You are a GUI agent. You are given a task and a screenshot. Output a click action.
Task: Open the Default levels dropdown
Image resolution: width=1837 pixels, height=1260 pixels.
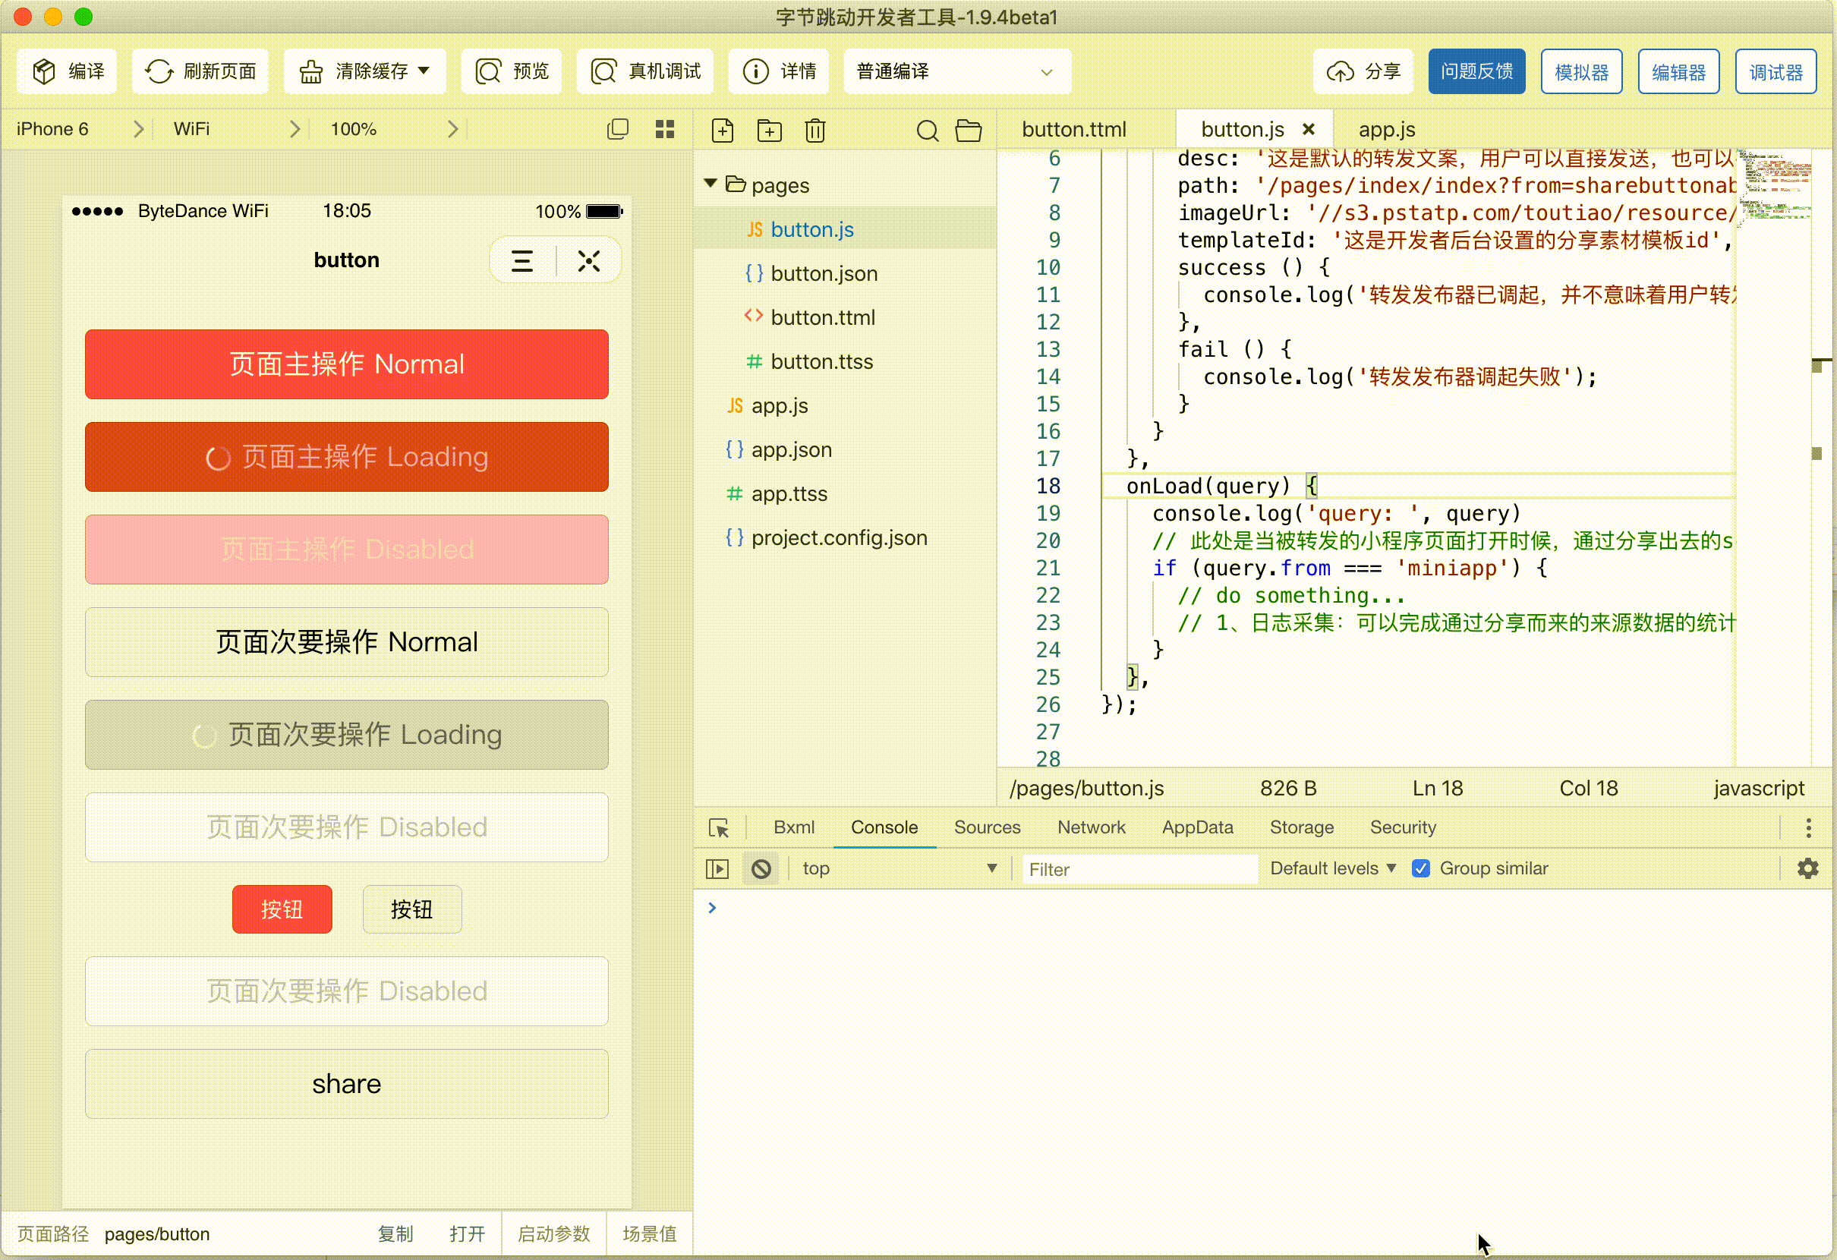pos(1333,868)
